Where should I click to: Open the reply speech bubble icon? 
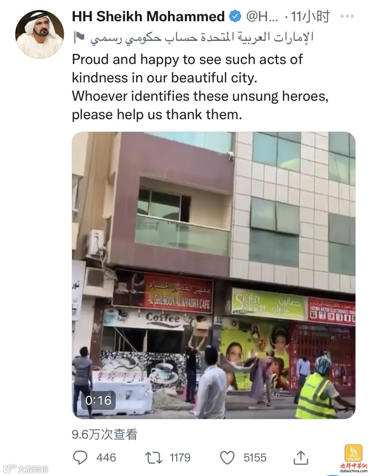pyautogui.click(x=80, y=457)
